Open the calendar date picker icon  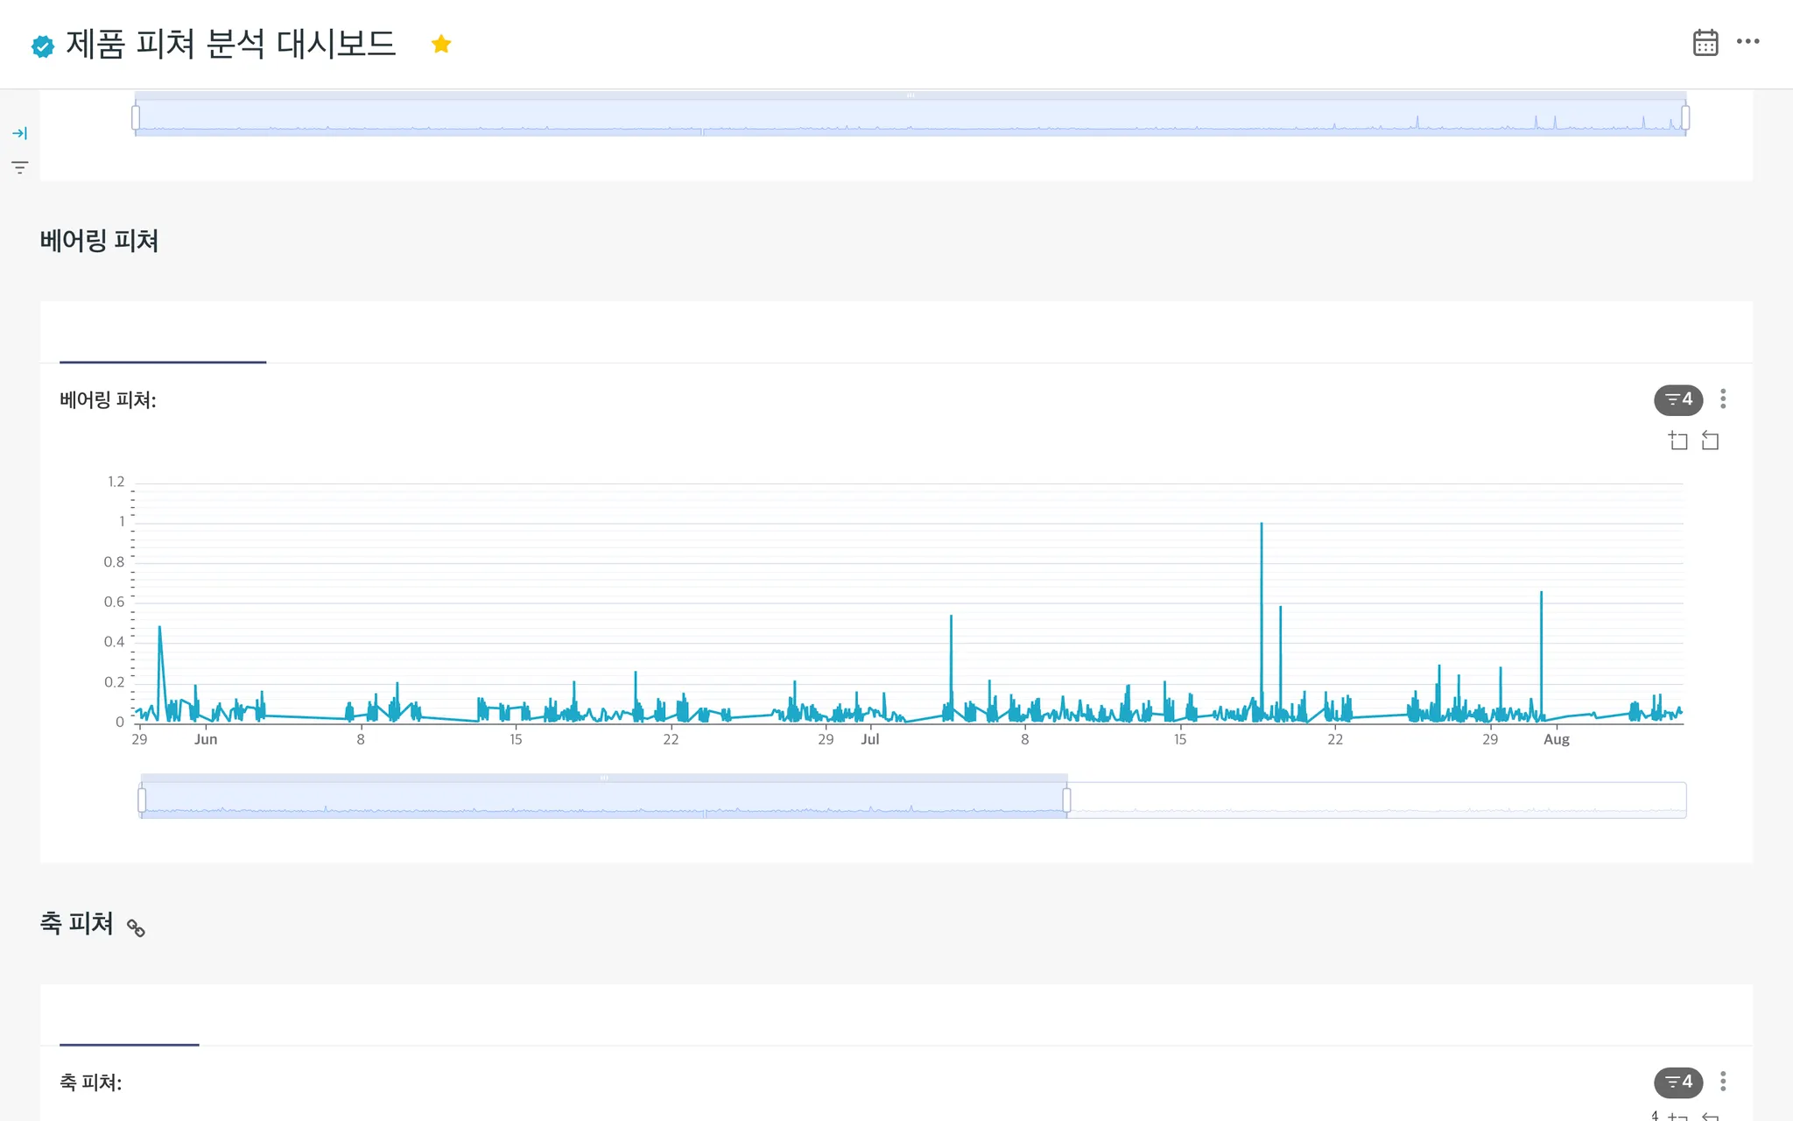[1705, 42]
